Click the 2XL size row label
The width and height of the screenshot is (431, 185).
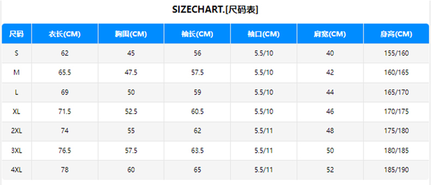point(16,131)
